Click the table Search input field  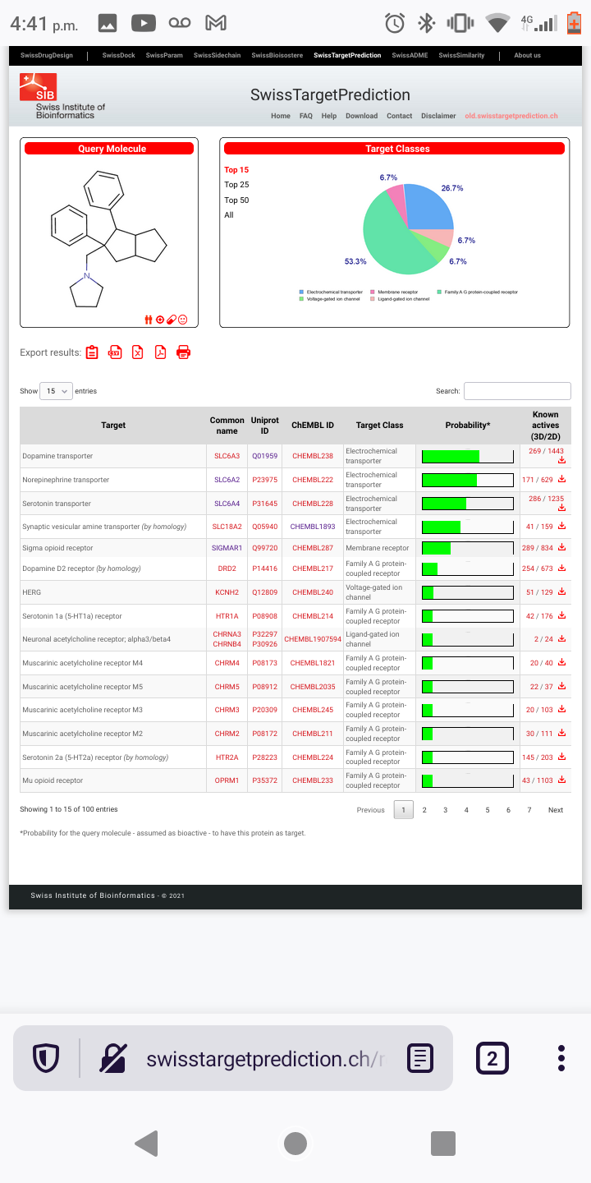517,391
